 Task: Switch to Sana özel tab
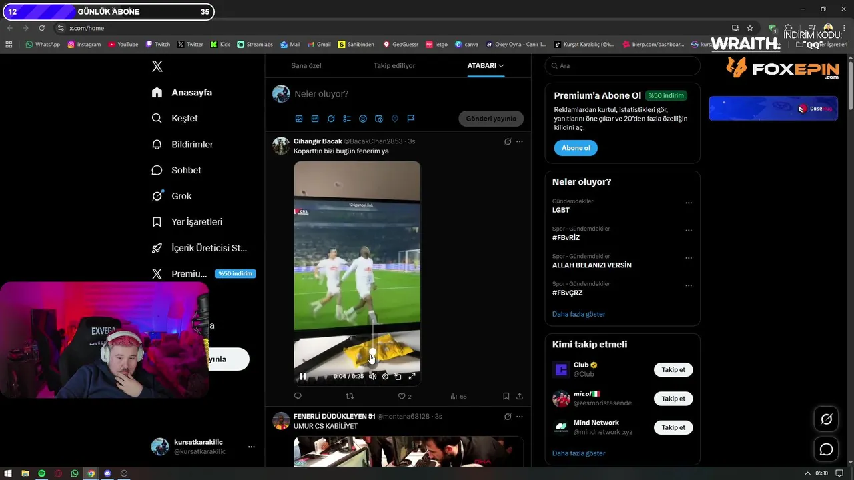[306, 65]
